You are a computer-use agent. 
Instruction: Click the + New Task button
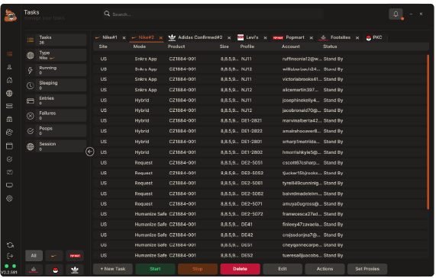(x=113, y=269)
